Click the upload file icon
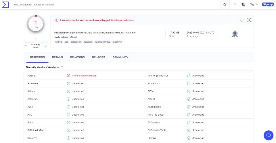276x143 pixels. click(x=234, y=5)
